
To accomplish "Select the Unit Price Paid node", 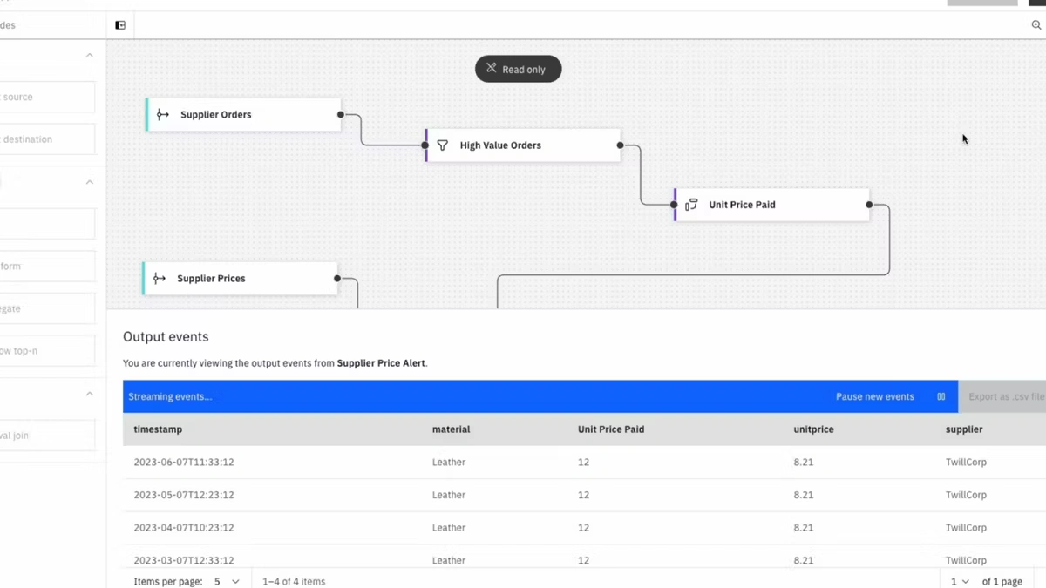I will click(771, 205).
